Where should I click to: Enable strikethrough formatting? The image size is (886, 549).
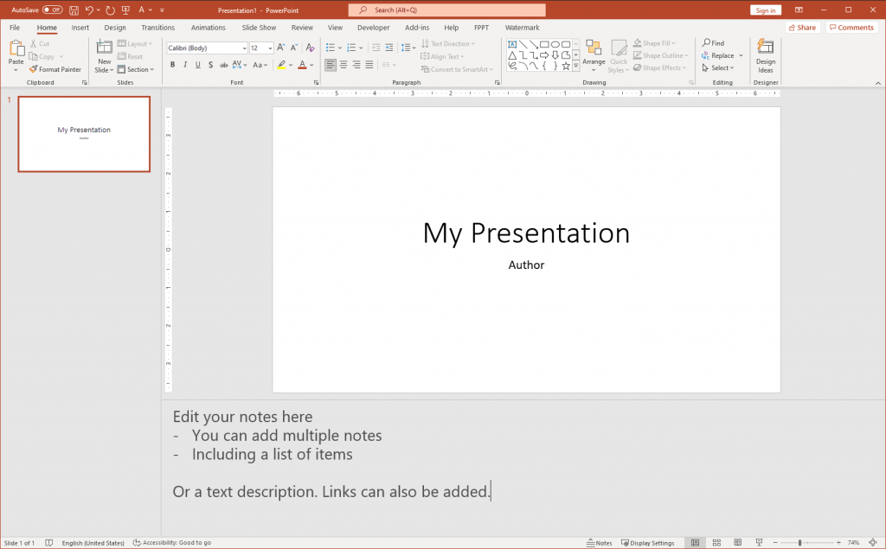[210, 64]
